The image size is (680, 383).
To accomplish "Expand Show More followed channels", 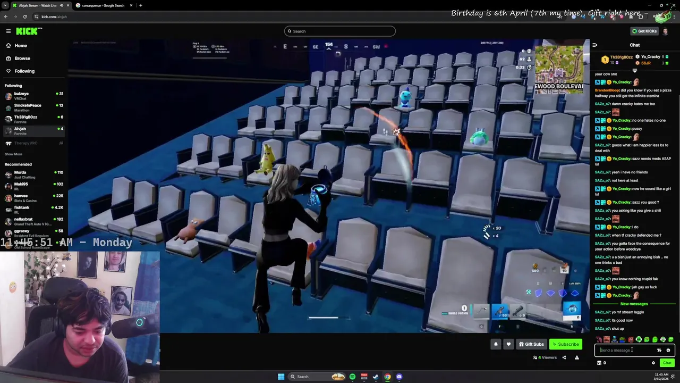I will [14, 154].
